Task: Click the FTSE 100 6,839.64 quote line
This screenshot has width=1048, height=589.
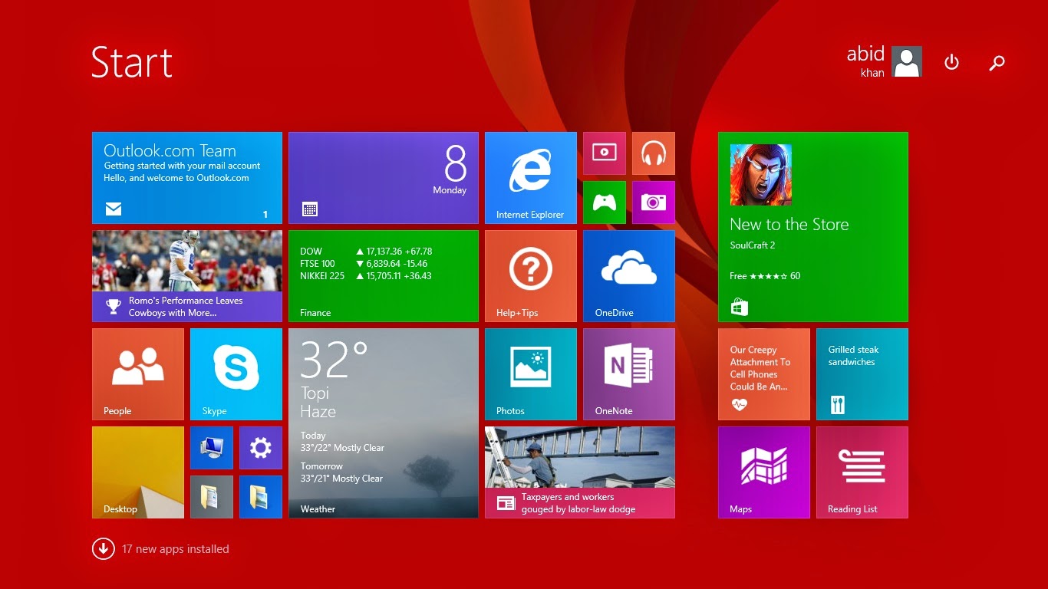Action: click(364, 264)
